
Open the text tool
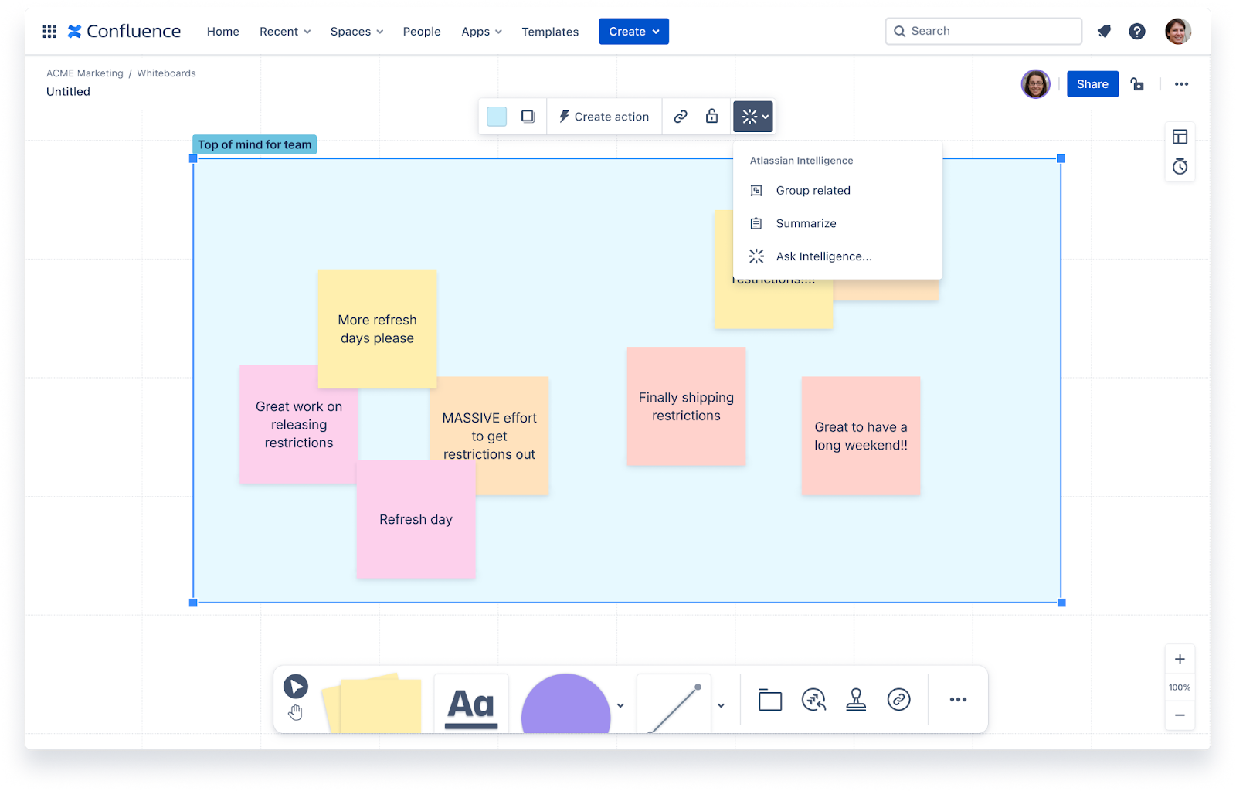[x=471, y=703]
